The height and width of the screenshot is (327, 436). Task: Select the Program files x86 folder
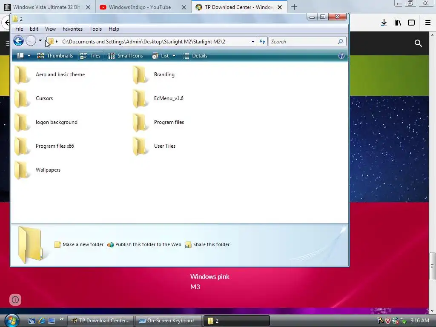(44, 146)
